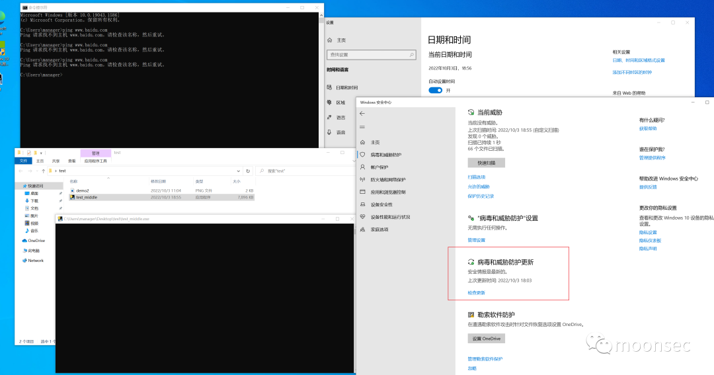
Task: Select 病毒和威胁防护 shield item in sidebar
Action: click(x=381, y=155)
